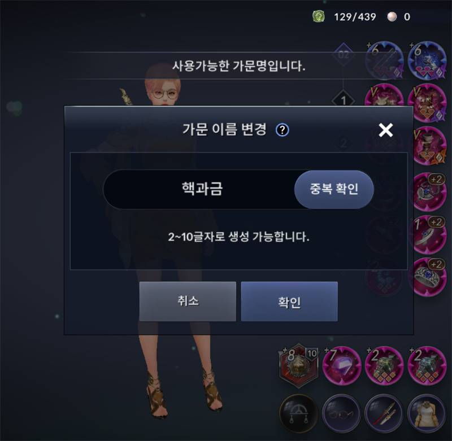
Task: Select the pearl currency icon
Action: (x=392, y=17)
